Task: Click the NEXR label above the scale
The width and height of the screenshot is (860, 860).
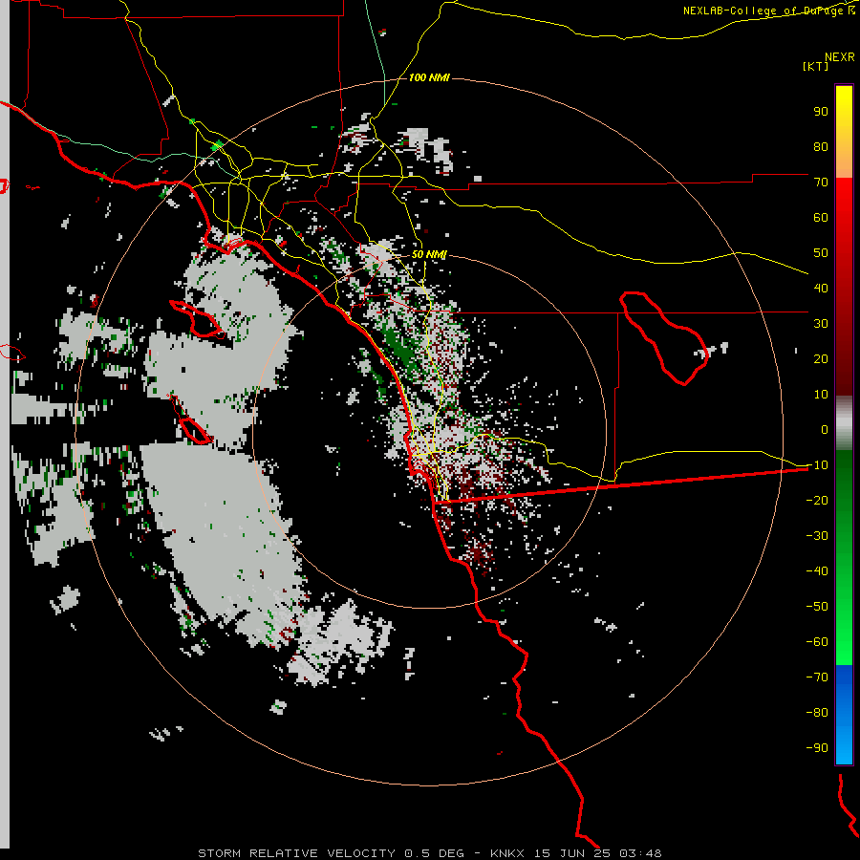Action: tap(840, 57)
